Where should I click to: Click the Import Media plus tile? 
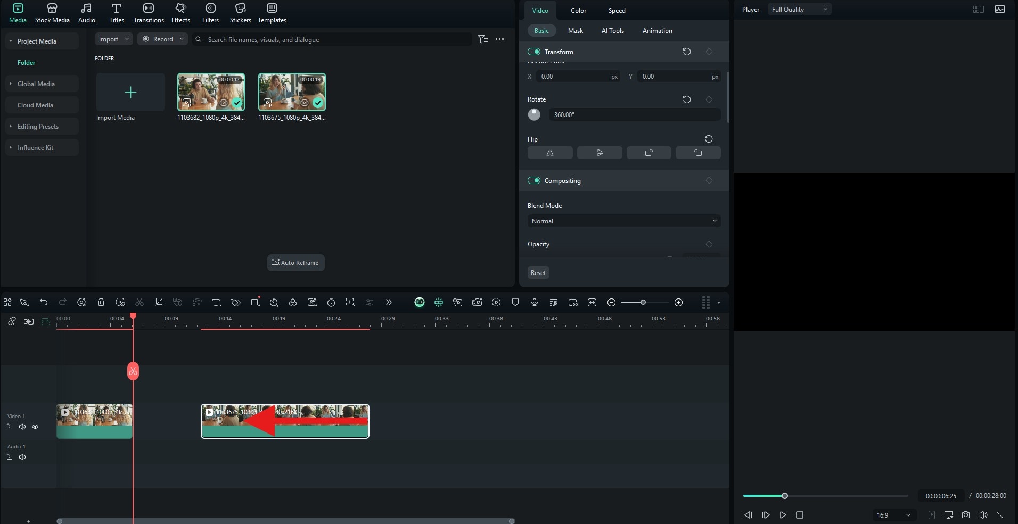[x=130, y=92]
